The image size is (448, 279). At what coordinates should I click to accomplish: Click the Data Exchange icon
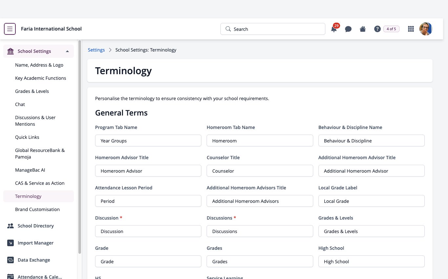(10, 260)
